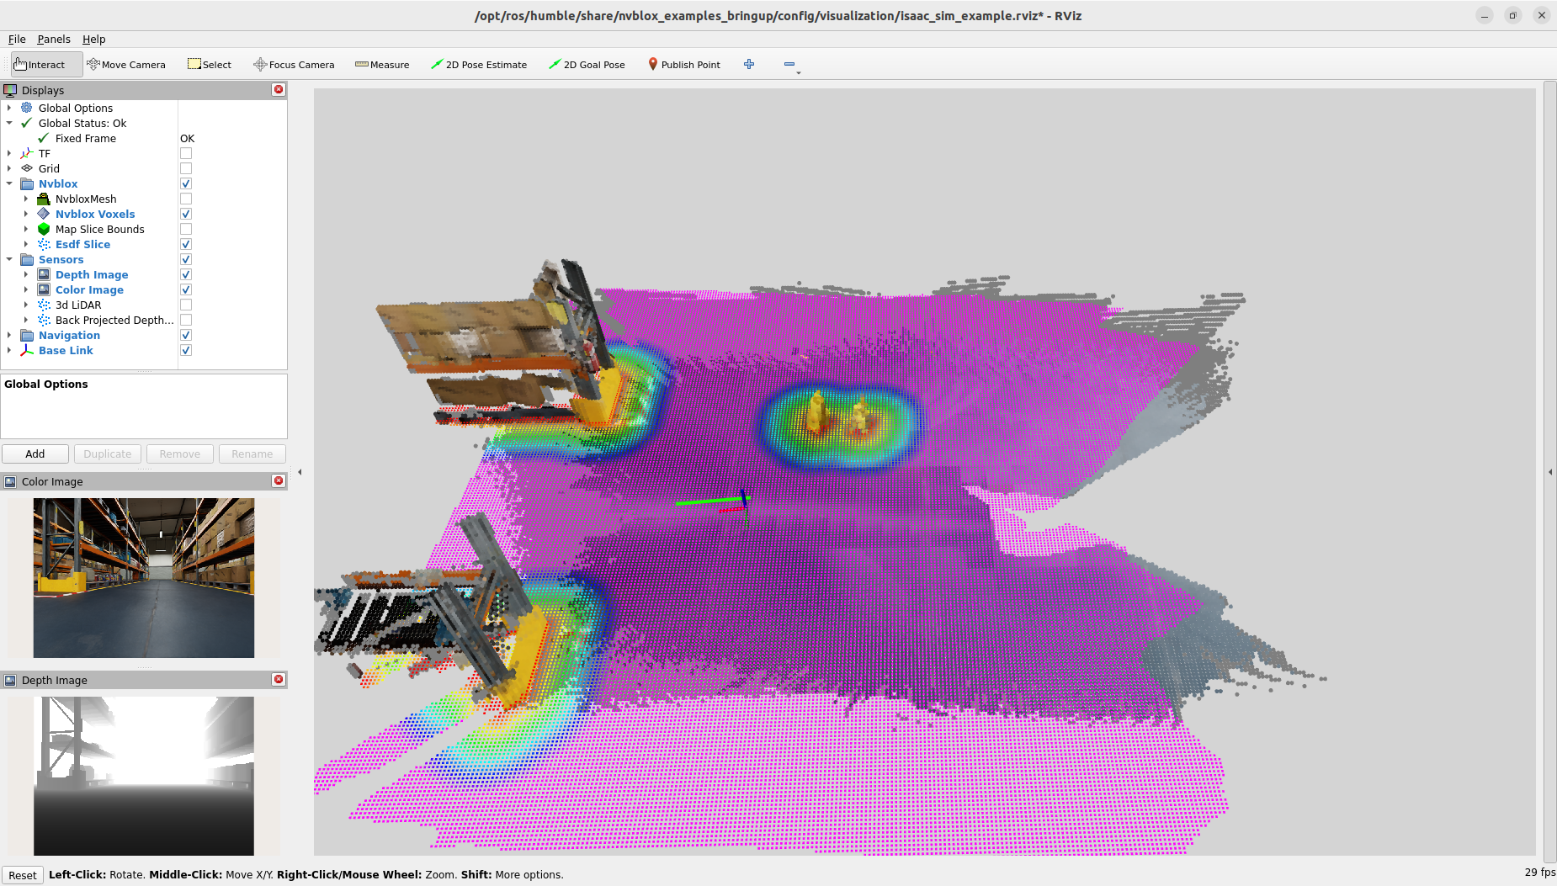
Task: Click the Depth Image preview thumbnail
Action: [x=143, y=776]
